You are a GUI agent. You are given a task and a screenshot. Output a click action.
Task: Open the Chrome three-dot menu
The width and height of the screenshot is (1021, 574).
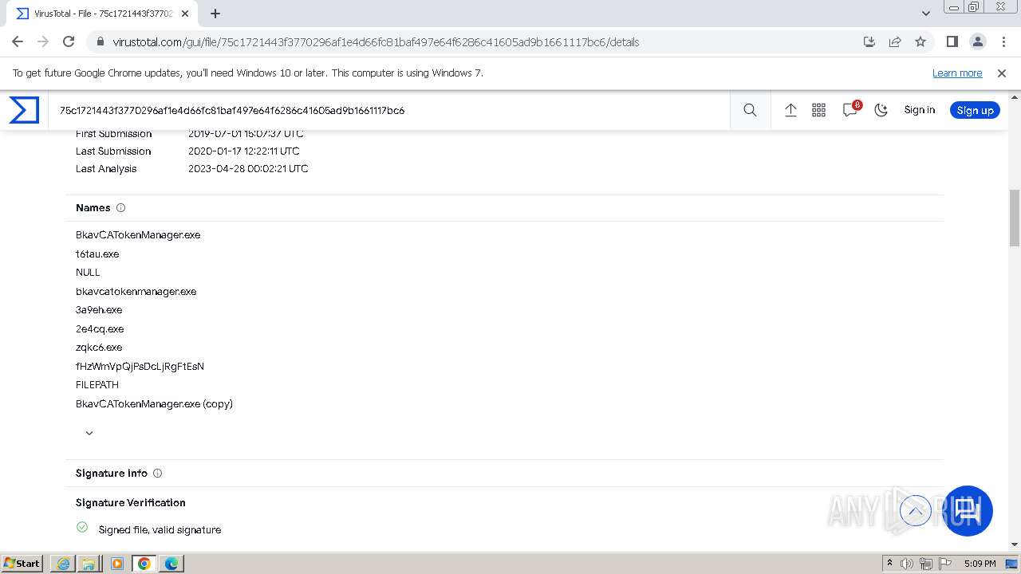[1003, 41]
